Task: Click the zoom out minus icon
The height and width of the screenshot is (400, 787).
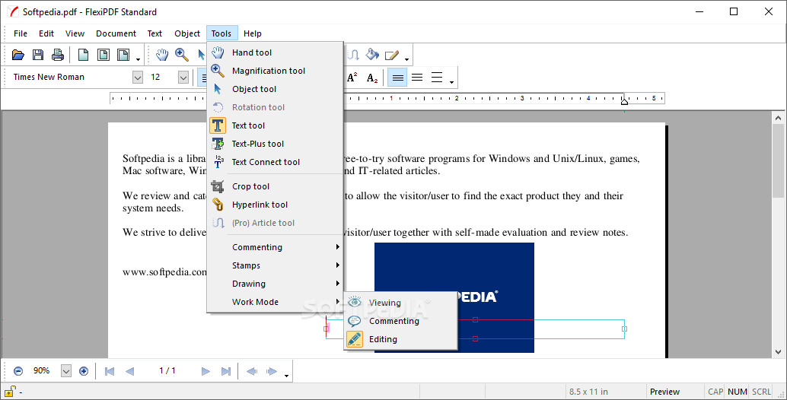Action: tap(18, 371)
